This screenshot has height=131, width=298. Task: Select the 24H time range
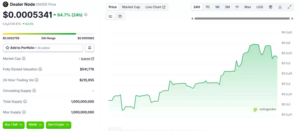pyautogui.click(x=197, y=7)
